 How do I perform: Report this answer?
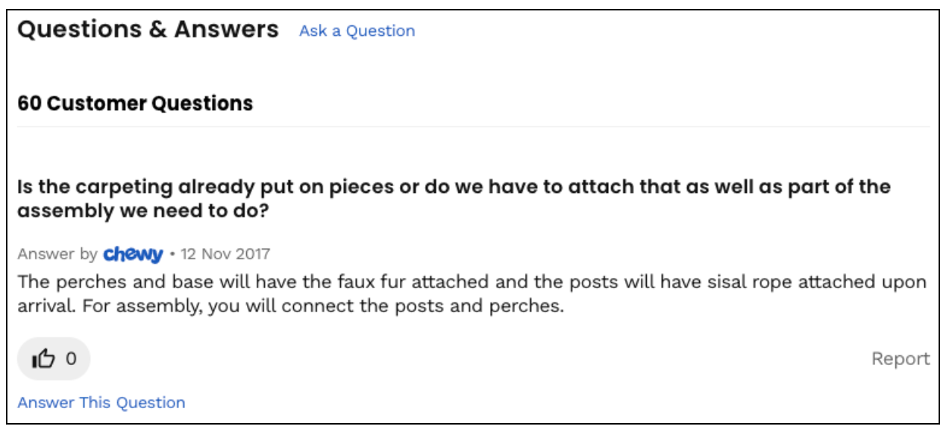pos(901,359)
